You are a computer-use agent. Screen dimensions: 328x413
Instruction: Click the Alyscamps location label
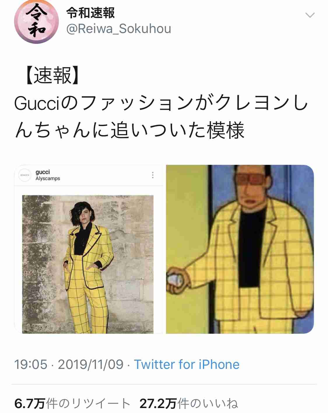[x=48, y=178]
